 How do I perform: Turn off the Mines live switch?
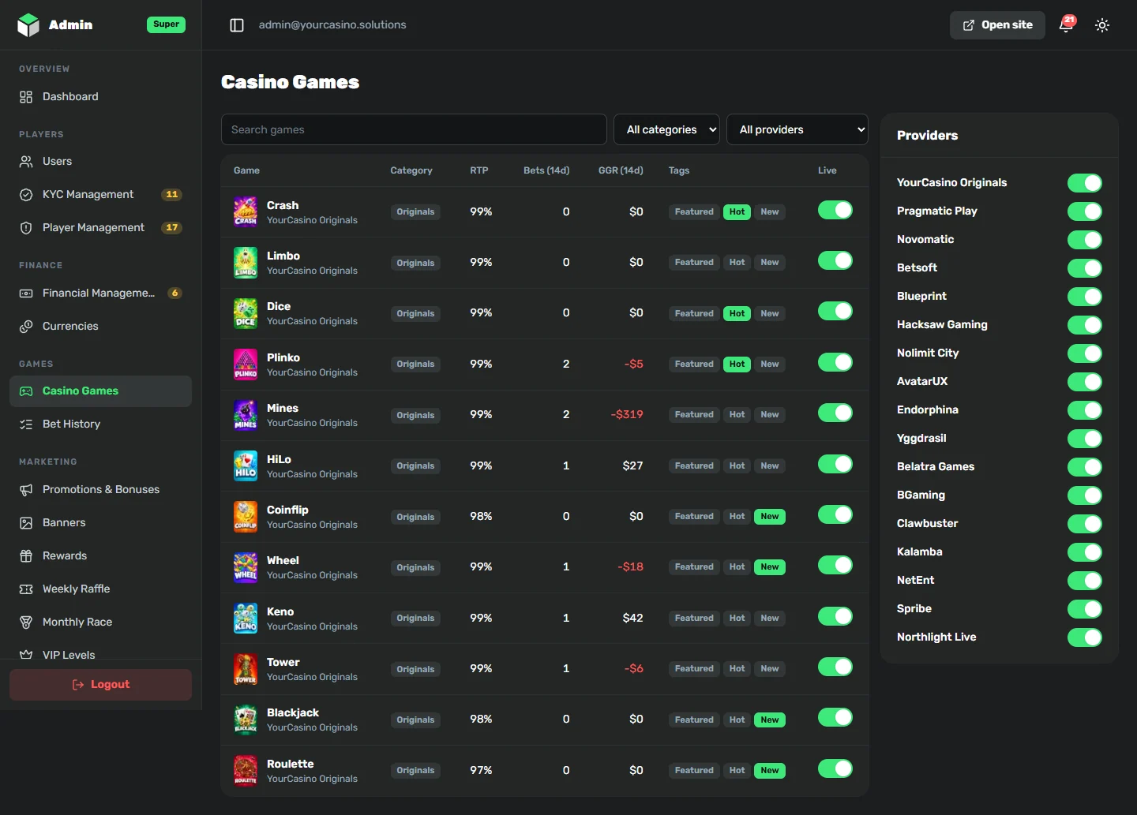point(835,413)
